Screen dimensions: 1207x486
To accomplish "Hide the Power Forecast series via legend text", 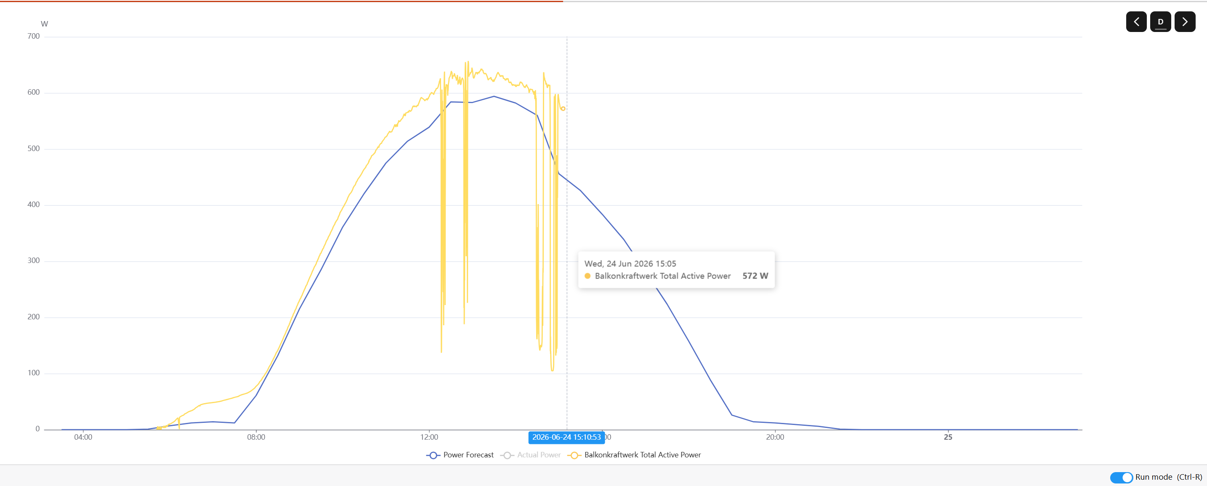I will pyautogui.click(x=468, y=455).
